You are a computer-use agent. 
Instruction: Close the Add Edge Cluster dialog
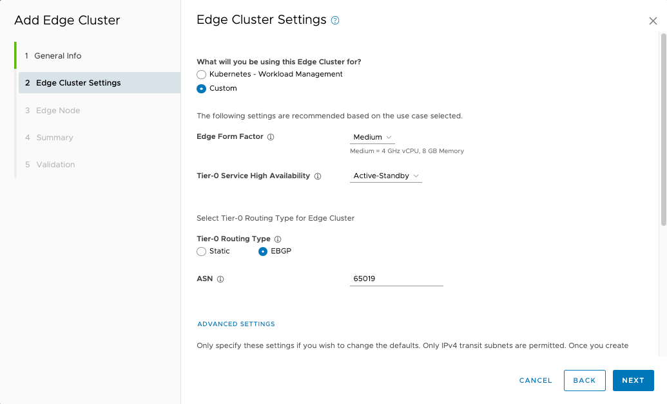(x=653, y=21)
